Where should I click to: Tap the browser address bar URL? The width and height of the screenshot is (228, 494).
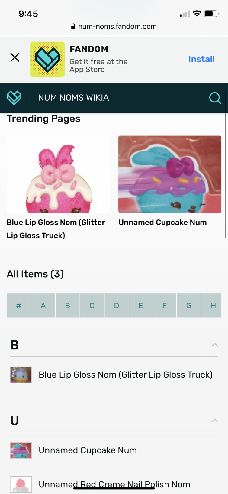point(117,26)
